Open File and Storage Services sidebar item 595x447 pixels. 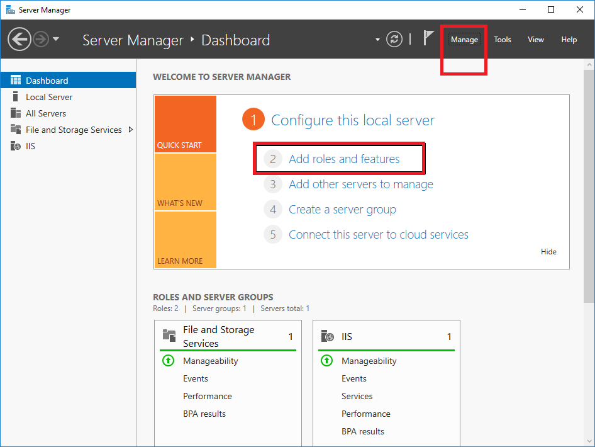(x=69, y=130)
